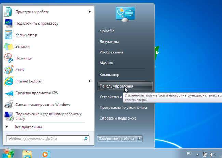Expand the Приступая к работе submenu arrow
This screenshot has height=158, width=222.
tap(89, 12)
